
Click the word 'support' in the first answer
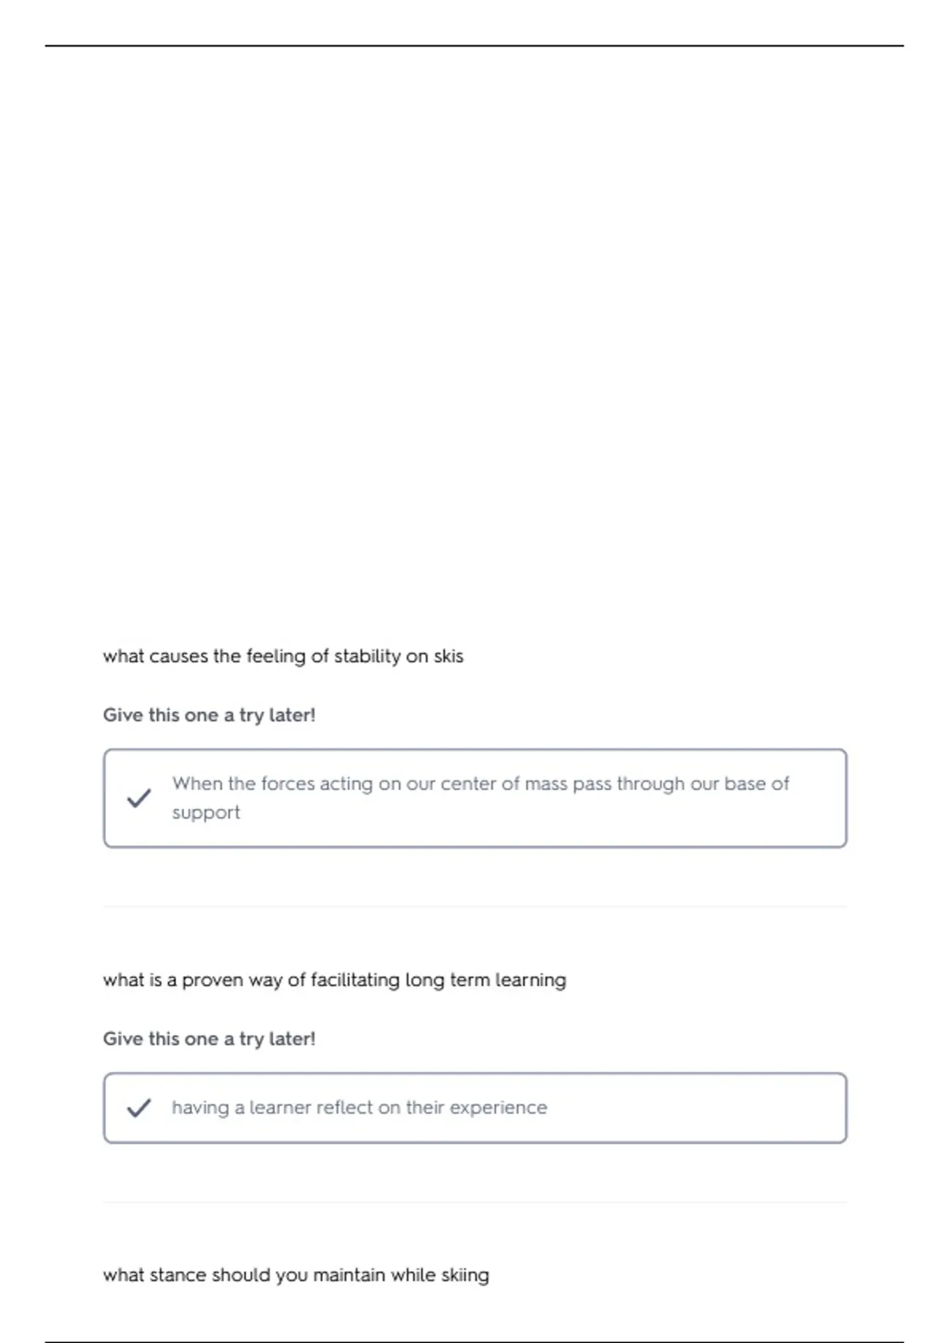[206, 813]
